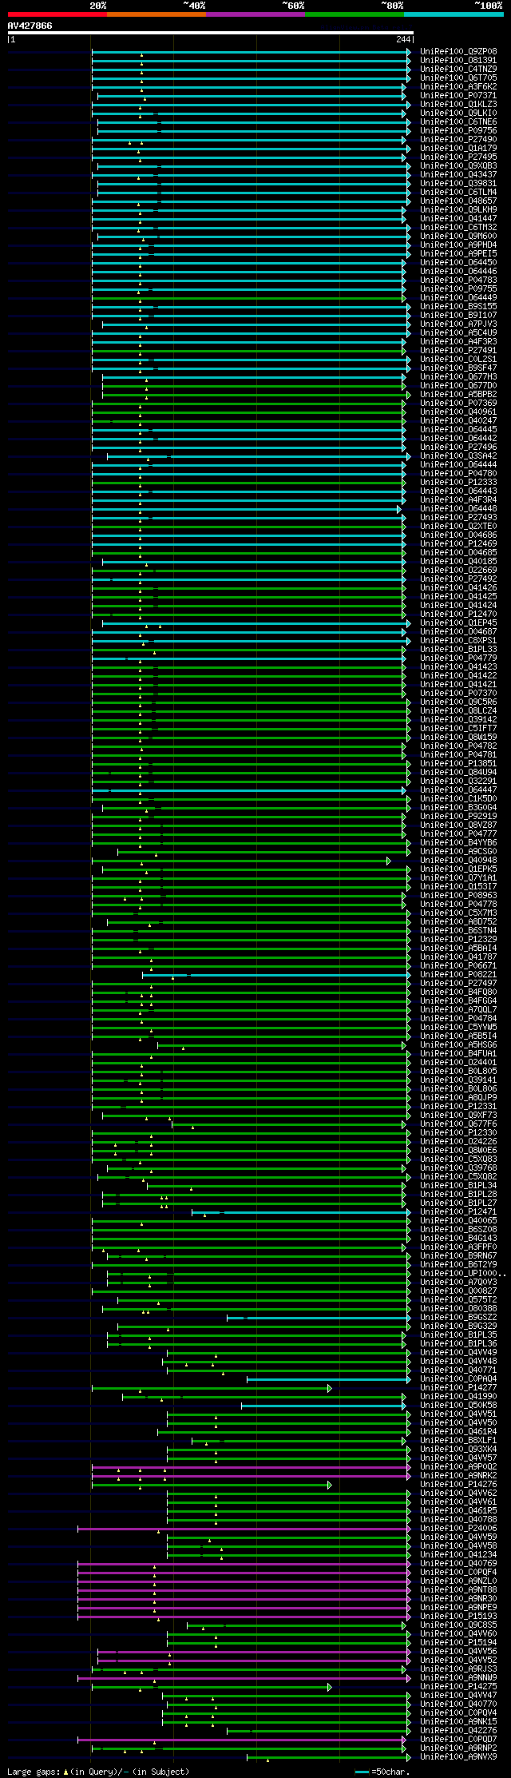Open hit UniRef100_A3F6K2
This screenshot has height=1778, width=511.
pyautogui.click(x=458, y=87)
